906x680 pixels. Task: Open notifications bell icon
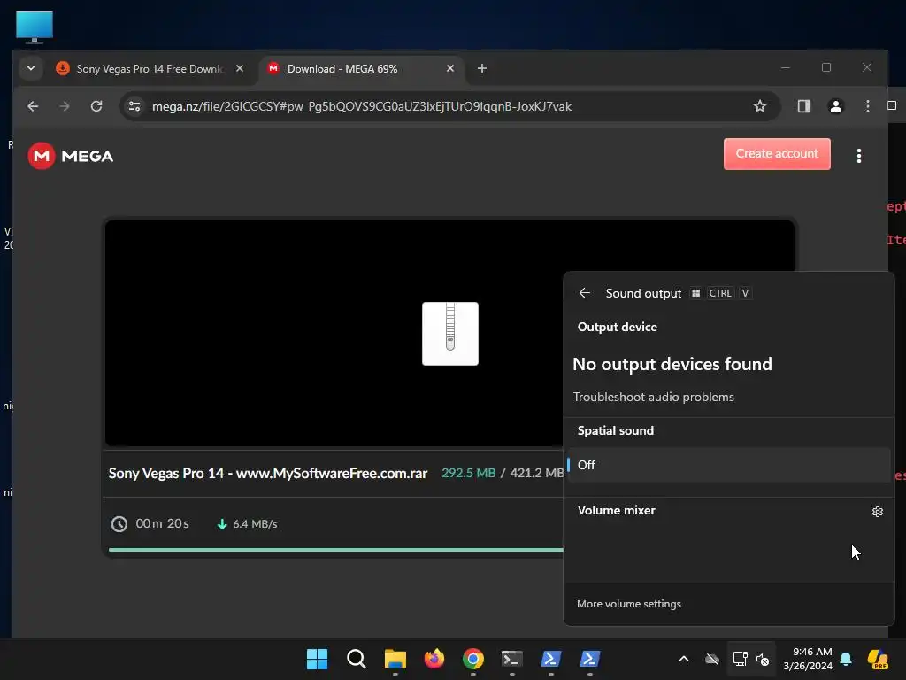pyautogui.click(x=846, y=659)
